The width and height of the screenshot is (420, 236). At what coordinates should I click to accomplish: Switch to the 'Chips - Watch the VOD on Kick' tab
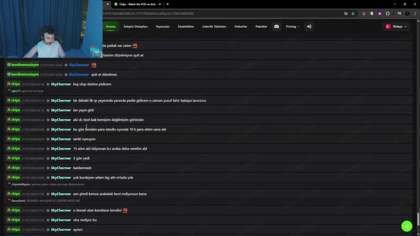click(x=137, y=4)
